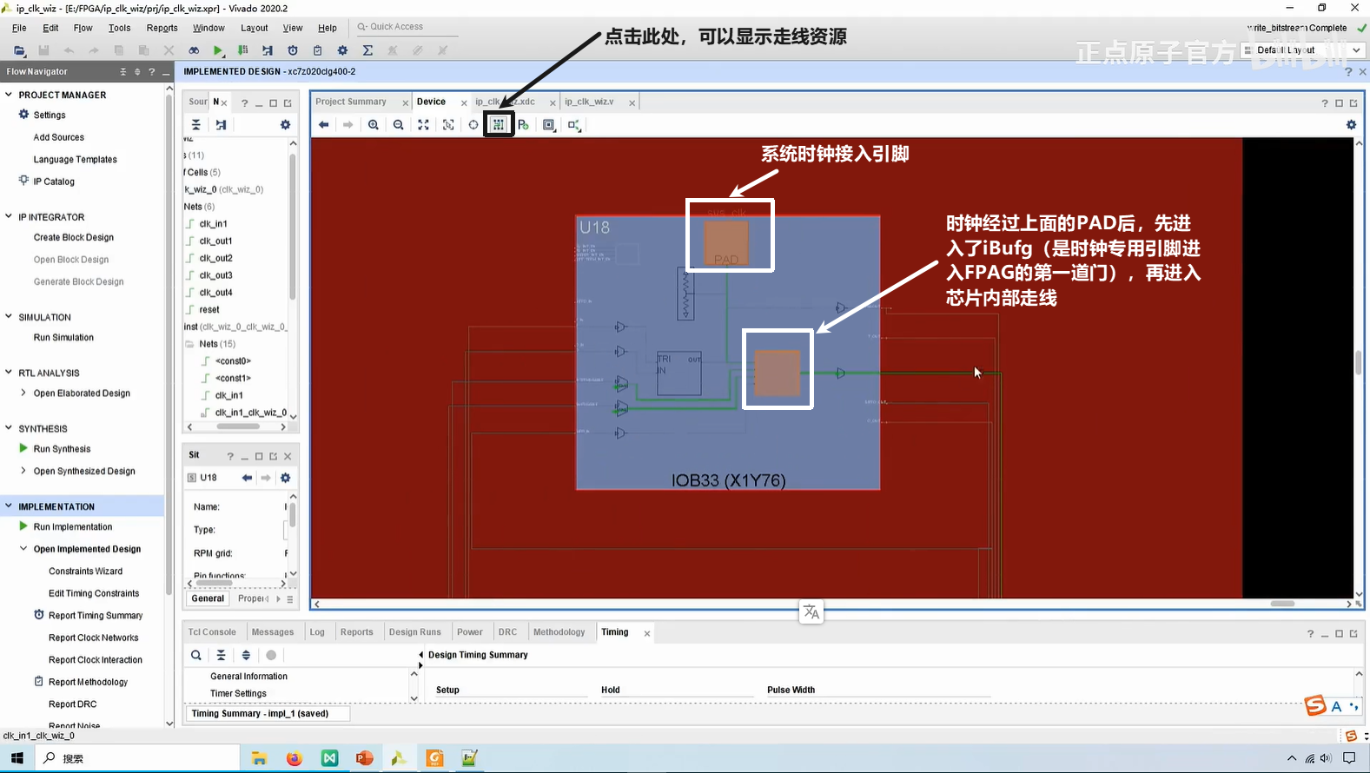The height and width of the screenshot is (773, 1370).
Task: Click the Open Project toolbar icon
Action: 19,50
